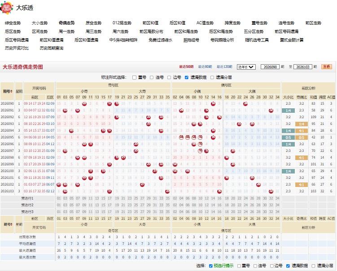The height and width of the screenshot is (271, 337).
Task: Show the latest 120 draws (最近120期)
Action: (224, 67)
